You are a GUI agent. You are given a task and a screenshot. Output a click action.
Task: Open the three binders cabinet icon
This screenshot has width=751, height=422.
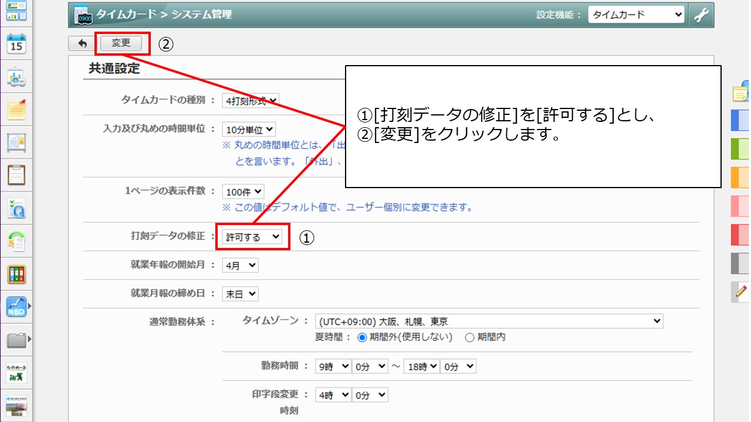[16, 274]
